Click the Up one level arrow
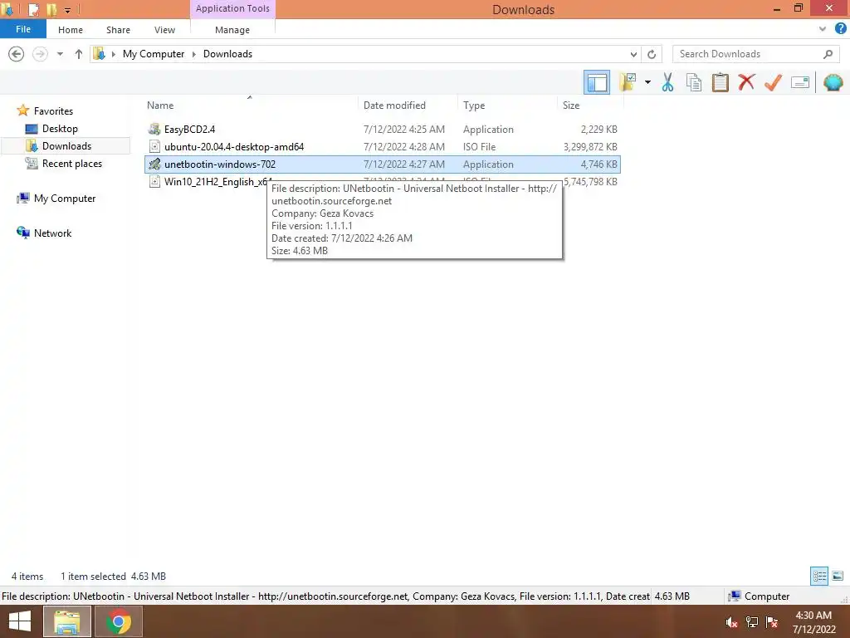This screenshot has width=850, height=638. [x=79, y=54]
